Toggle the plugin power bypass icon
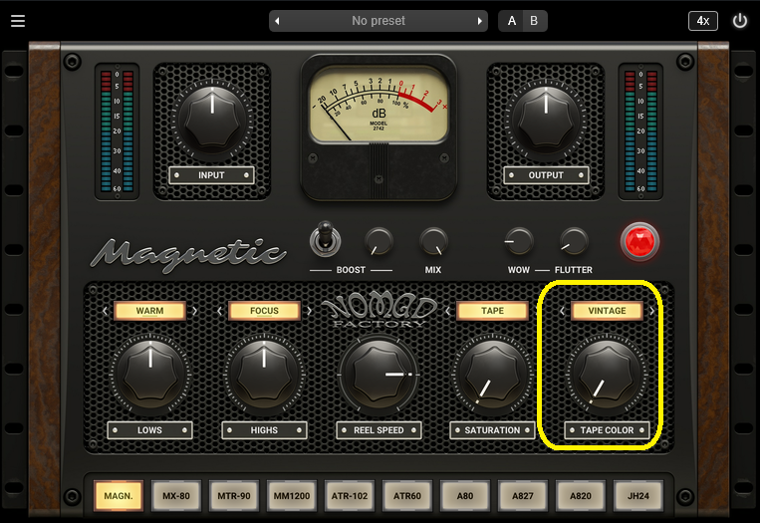 click(x=740, y=21)
